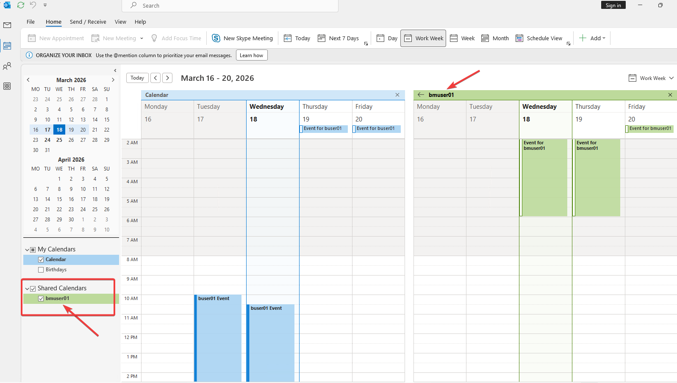Open the People contacts icon in the sidebar
The height and width of the screenshot is (383, 677).
pyautogui.click(x=7, y=66)
